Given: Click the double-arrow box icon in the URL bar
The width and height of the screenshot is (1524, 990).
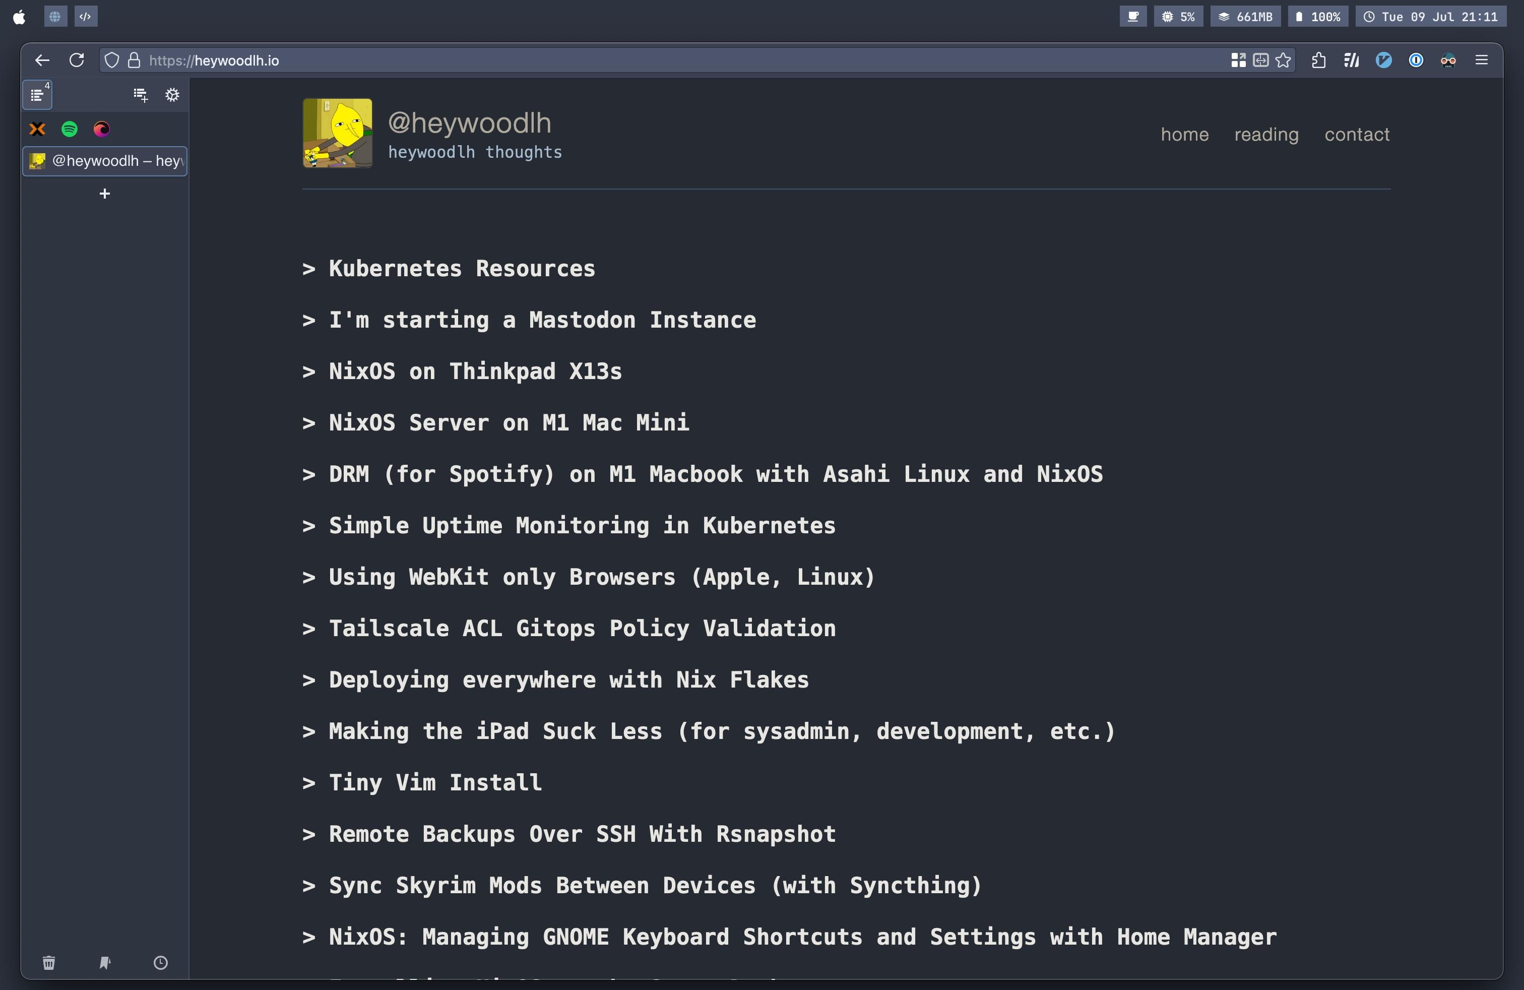Looking at the screenshot, I should tap(1261, 60).
